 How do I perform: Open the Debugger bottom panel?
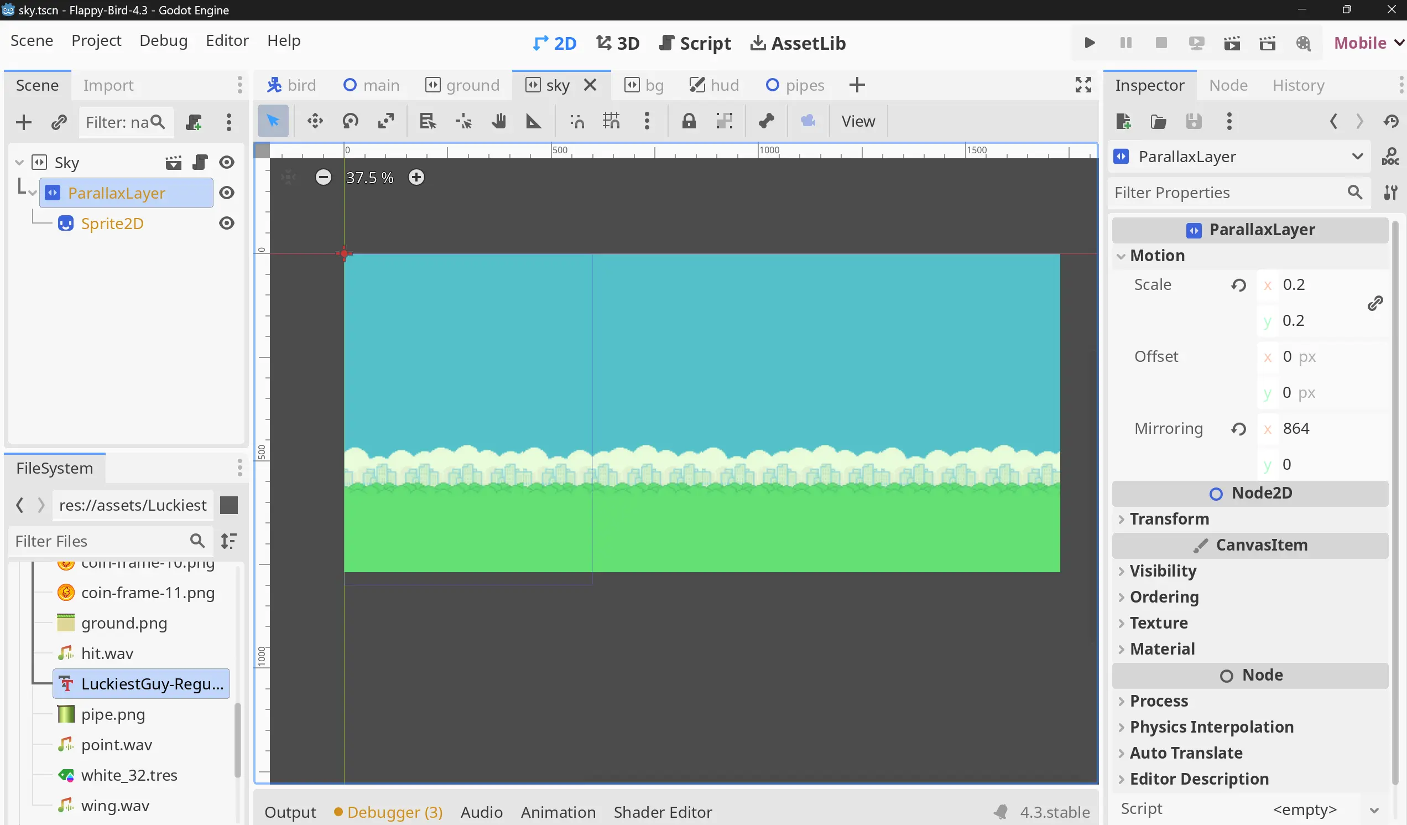point(389,812)
